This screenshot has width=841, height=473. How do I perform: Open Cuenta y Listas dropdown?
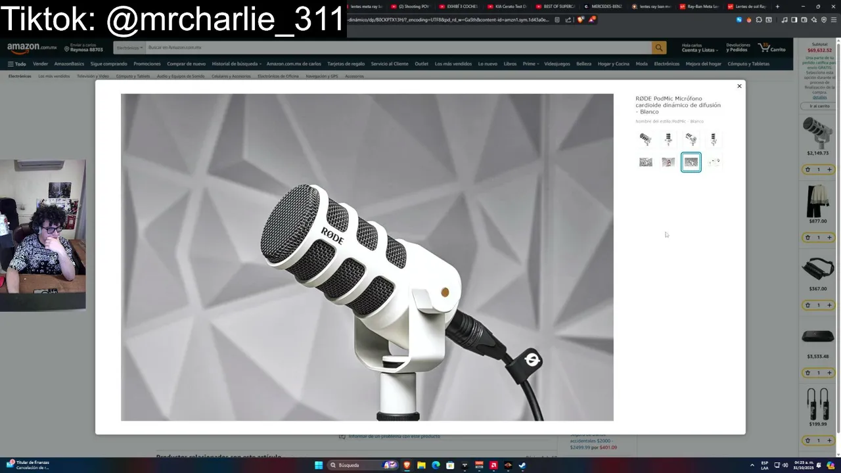[698, 48]
